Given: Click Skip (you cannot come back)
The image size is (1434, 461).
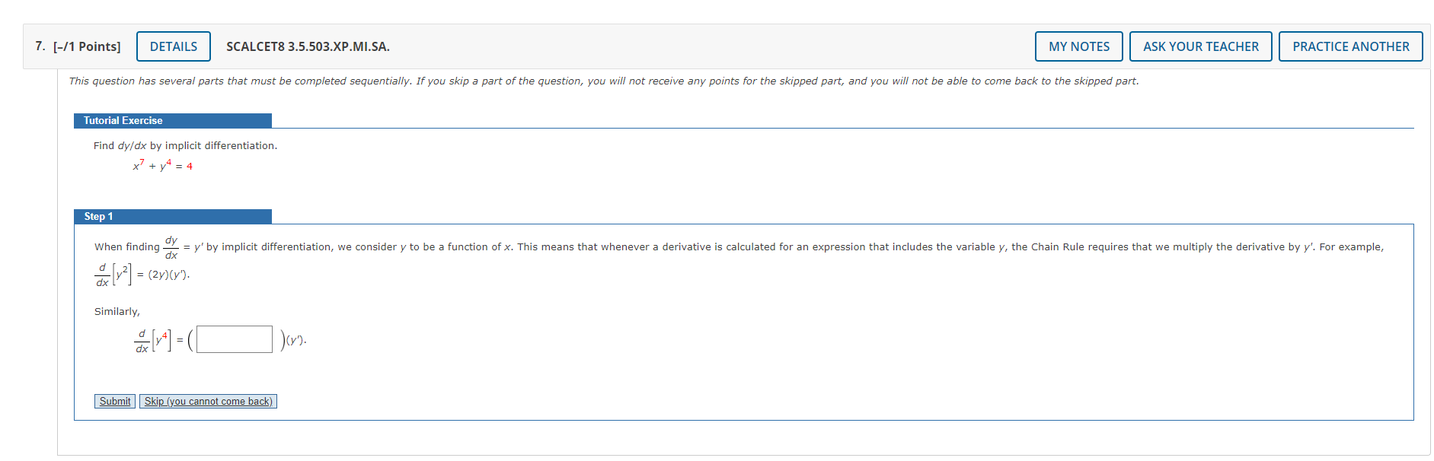Looking at the screenshot, I should [207, 401].
